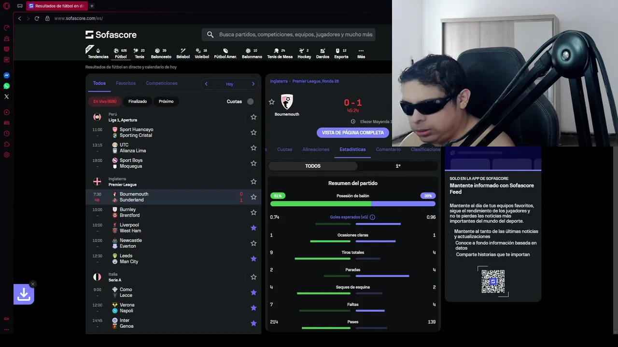Click the search magnifier icon

[x=210, y=35]
